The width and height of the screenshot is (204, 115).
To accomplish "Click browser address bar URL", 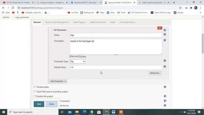I will pos(42,8).
